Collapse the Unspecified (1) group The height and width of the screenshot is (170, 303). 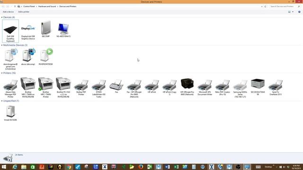[x=2, y=101]
